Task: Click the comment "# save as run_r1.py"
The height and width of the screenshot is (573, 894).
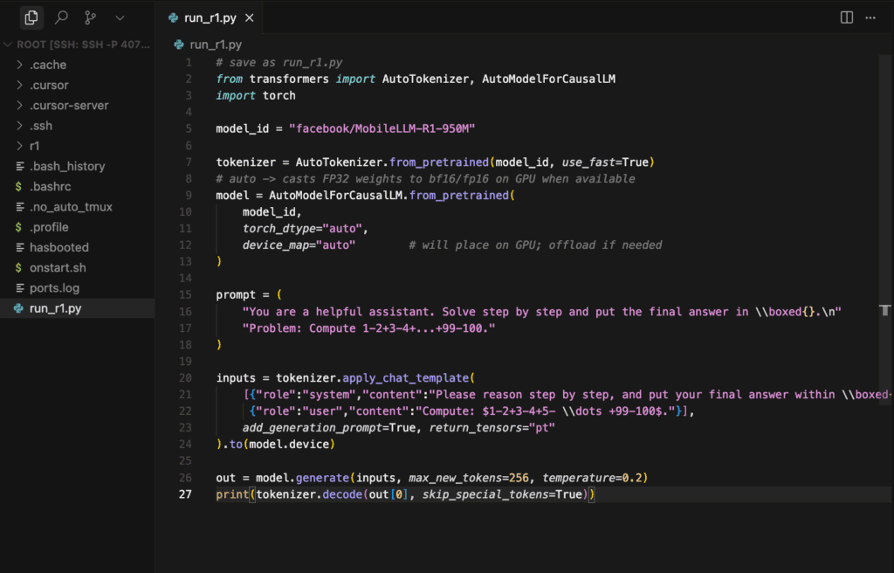Action: coord(279,62)
